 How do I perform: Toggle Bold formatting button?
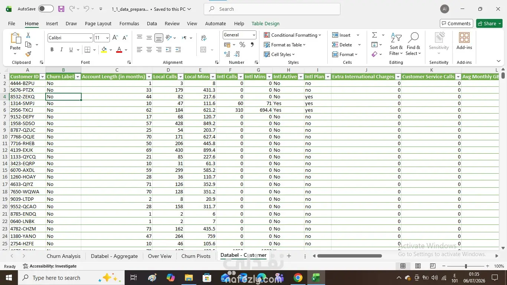coord(52,49)
